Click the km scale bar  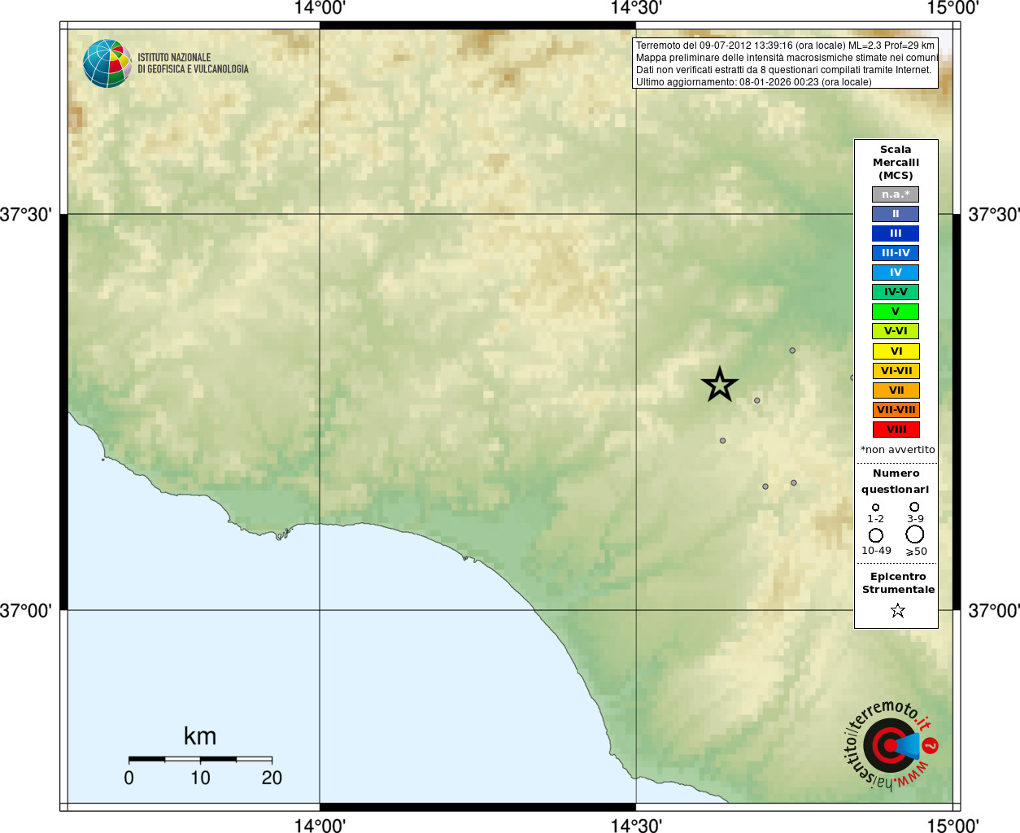(x=200, y=759)
